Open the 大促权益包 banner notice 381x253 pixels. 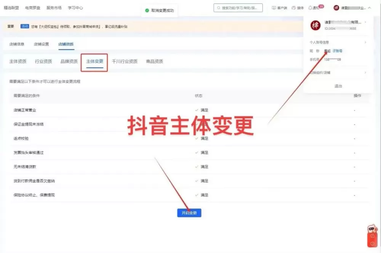click(79, 27)
